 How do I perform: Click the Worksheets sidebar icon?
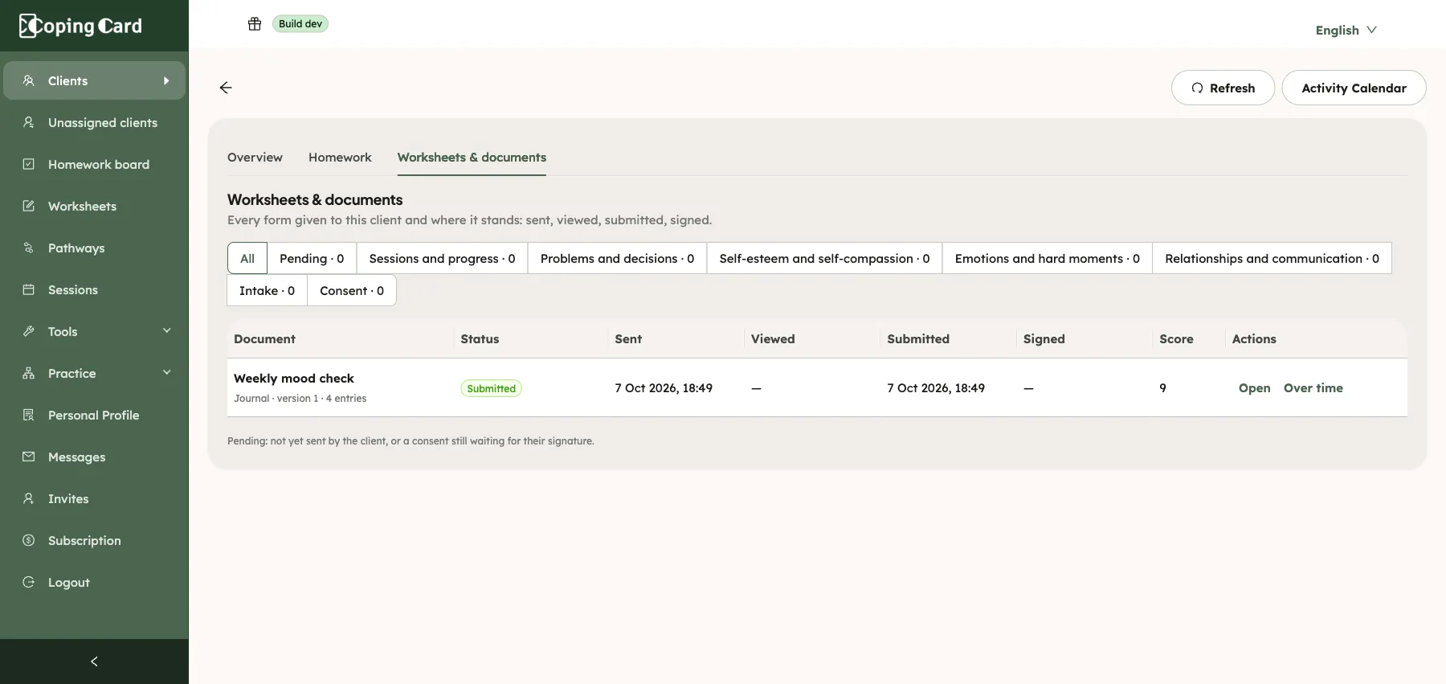(x=29, y=206)
